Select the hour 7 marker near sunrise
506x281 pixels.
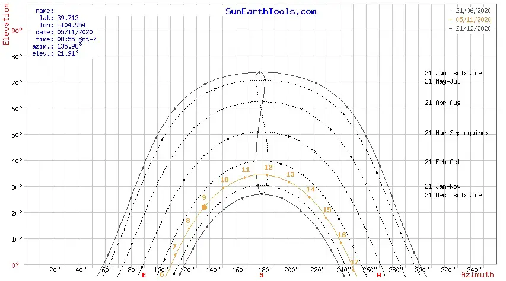click(174, 247)
